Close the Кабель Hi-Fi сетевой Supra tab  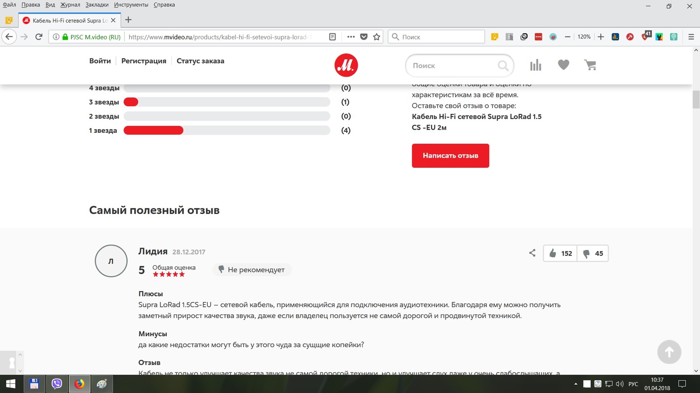click(113, 21)
